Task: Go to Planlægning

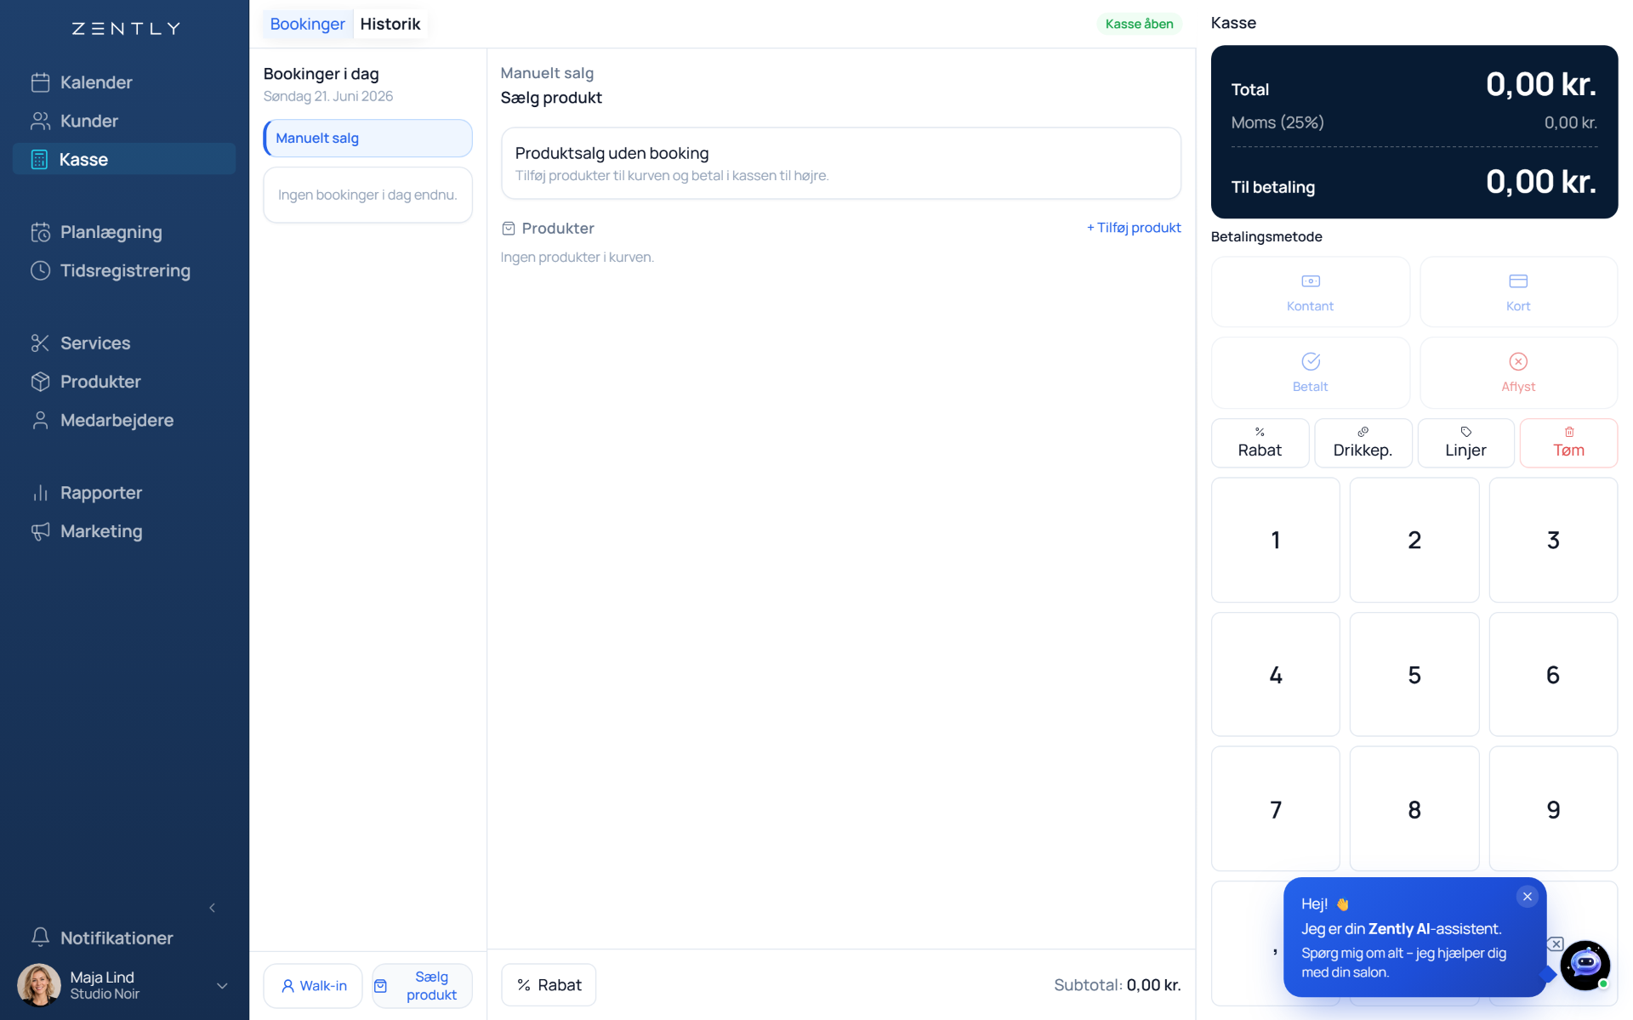Action: pos(124,232)
